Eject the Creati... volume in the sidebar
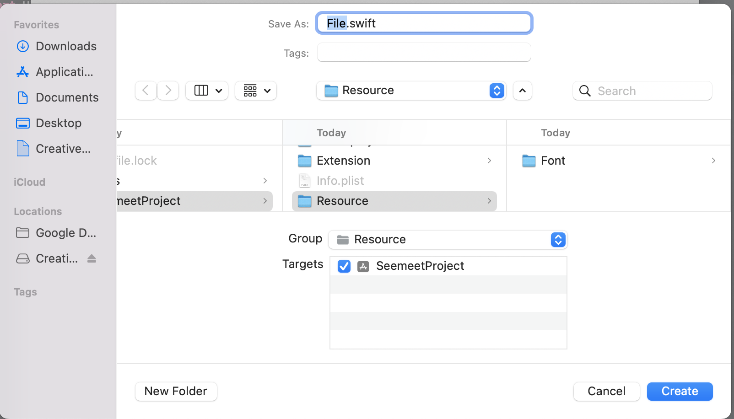The height and width of the screenshot is (419, 734). point(92,258)
